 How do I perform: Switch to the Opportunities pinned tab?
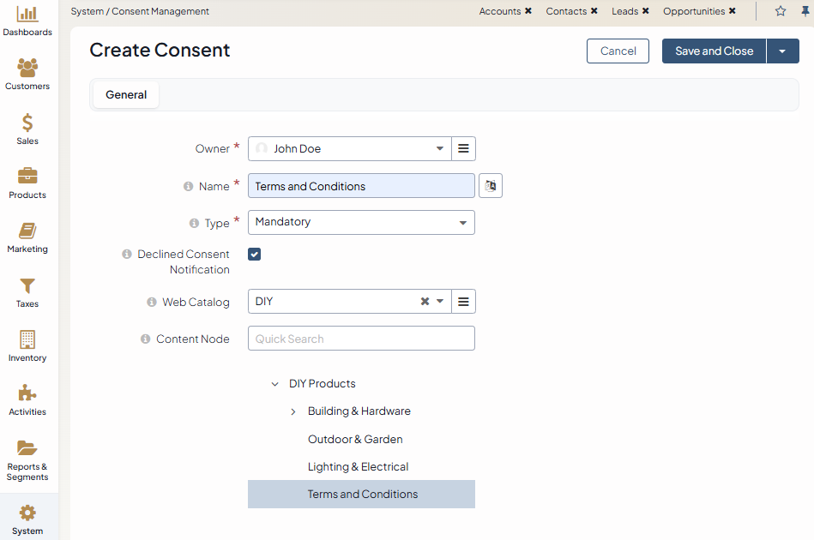pyautogui.click(x=694, y=11)
